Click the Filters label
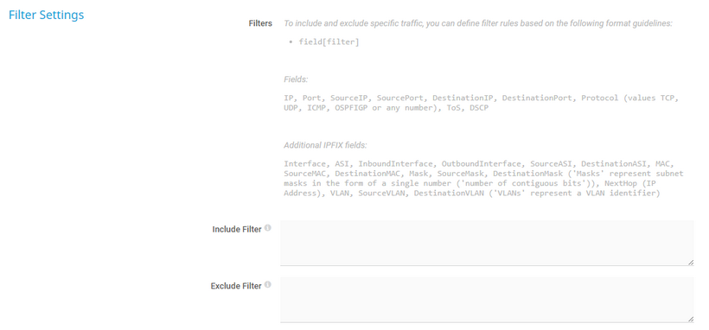Viewport: 709px width, 330px height. coord(260,23)
